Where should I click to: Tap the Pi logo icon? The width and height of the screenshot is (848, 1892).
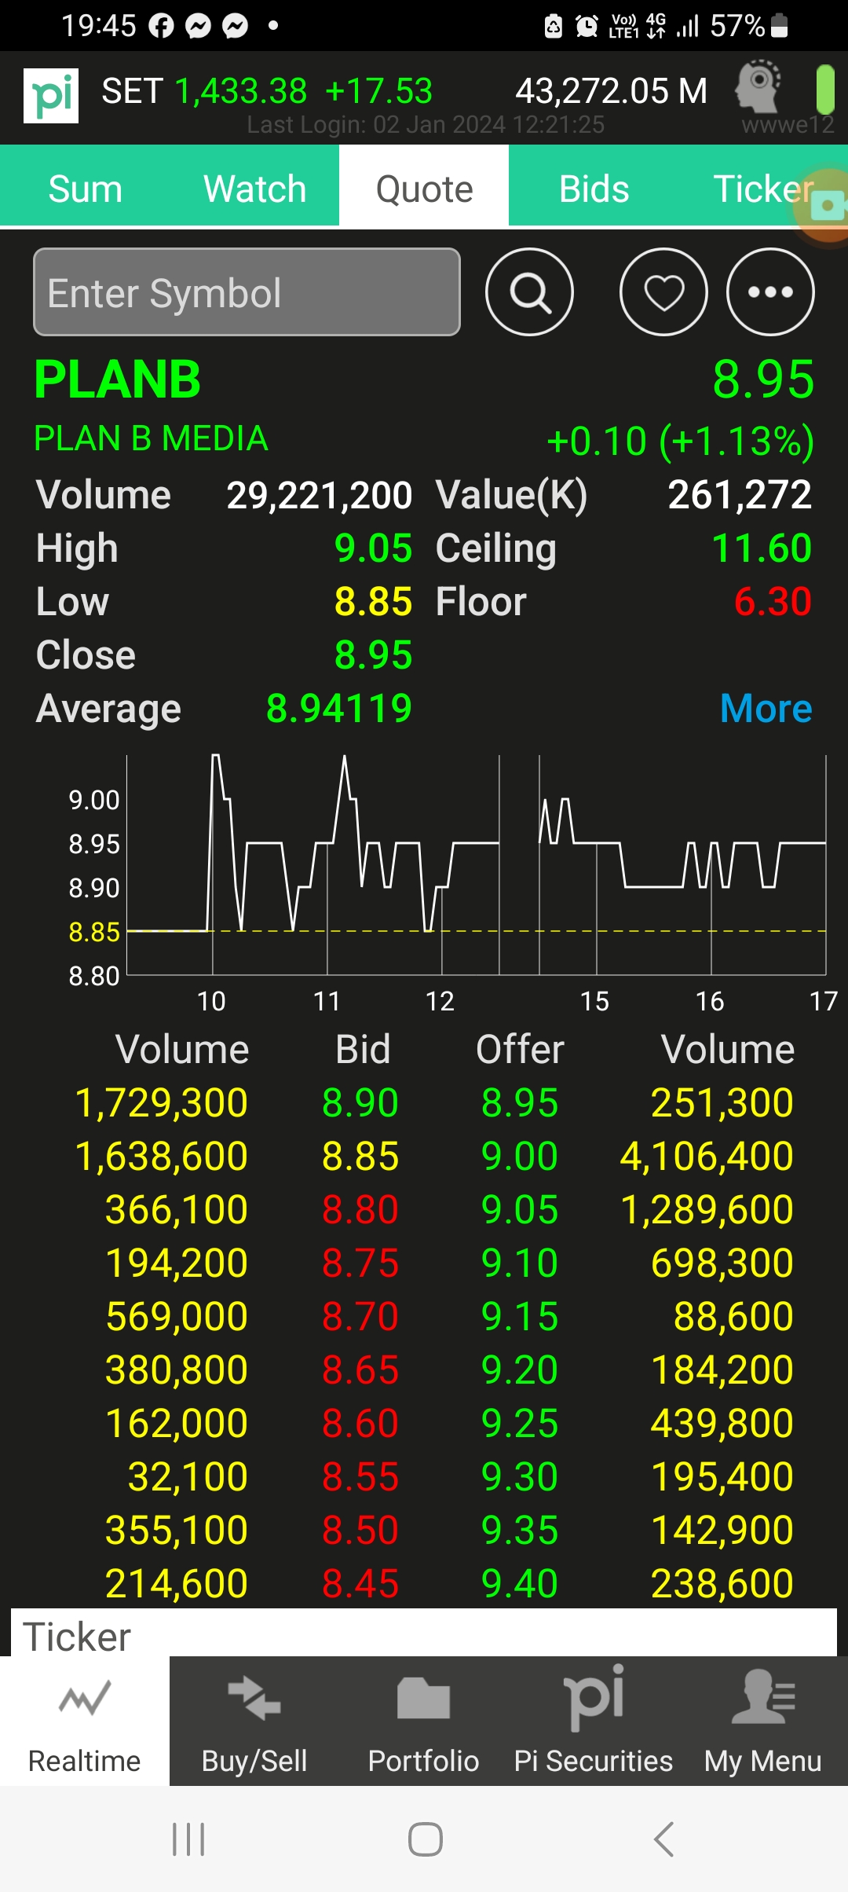tap(51, 95)
